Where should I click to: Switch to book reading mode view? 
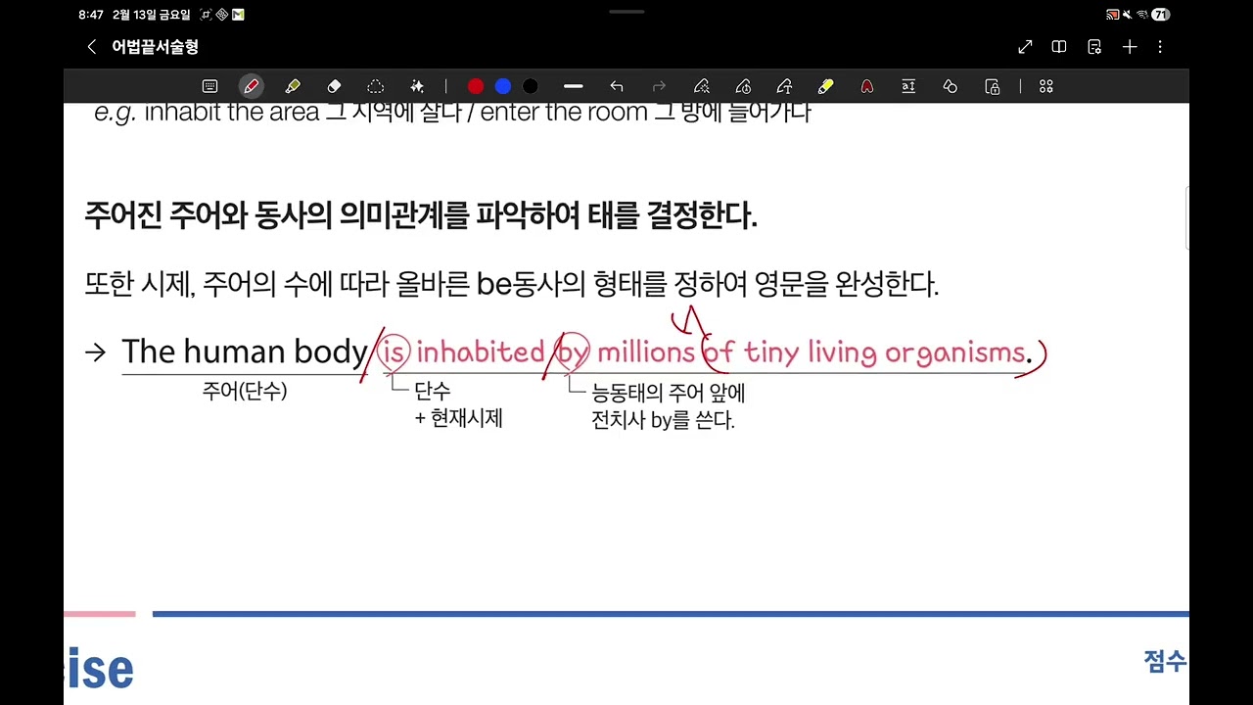click(1059, 47)
